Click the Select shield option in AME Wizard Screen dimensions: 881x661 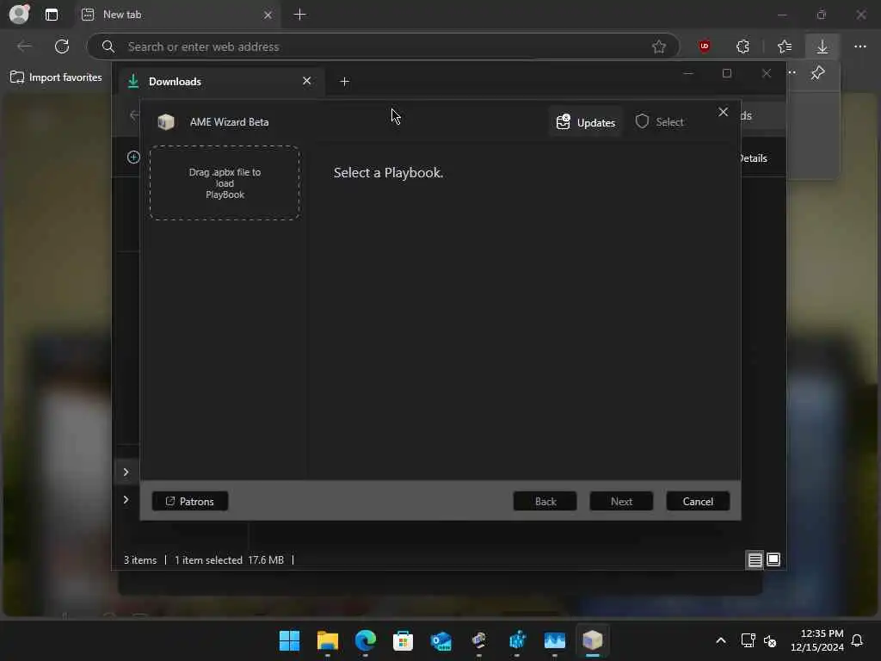point(660,122)
